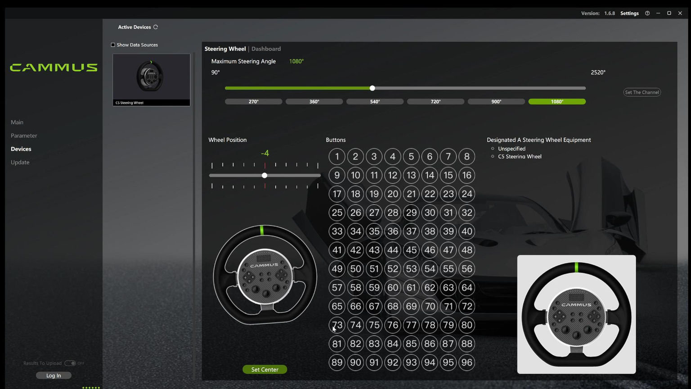
Task: Click button indicator number 78
Action: [430, 325]
